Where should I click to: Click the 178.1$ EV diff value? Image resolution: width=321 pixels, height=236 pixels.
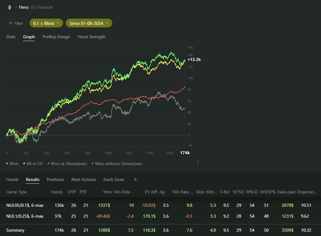coord(149,216)
